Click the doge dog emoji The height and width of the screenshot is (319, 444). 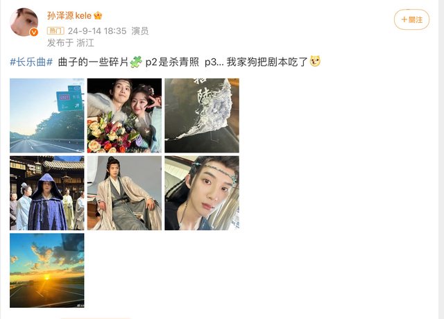[x=316, y=62]
